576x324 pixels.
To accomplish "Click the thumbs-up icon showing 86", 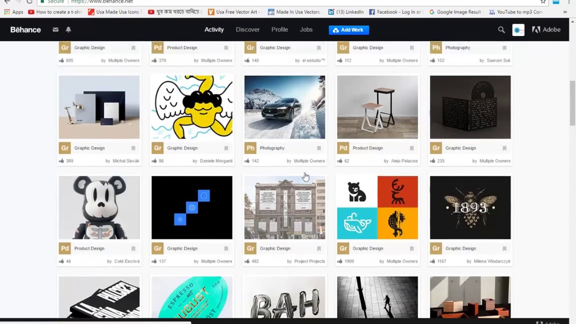I will pyautogui.click(x=154, y=161).
